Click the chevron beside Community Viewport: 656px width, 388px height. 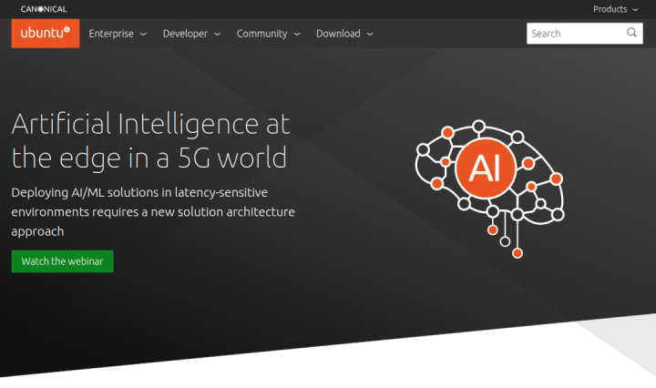[297, 35]
